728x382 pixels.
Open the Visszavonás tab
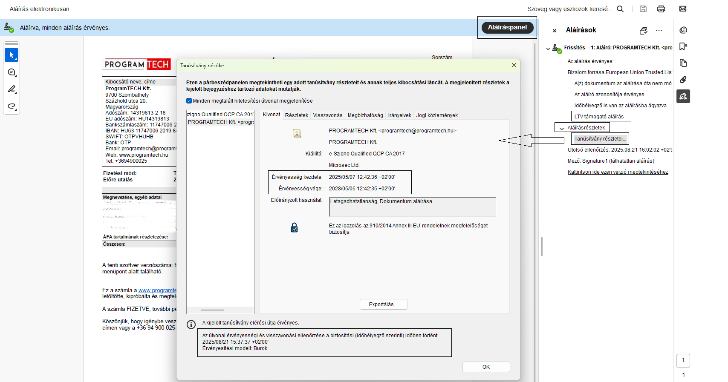[328, 115]
